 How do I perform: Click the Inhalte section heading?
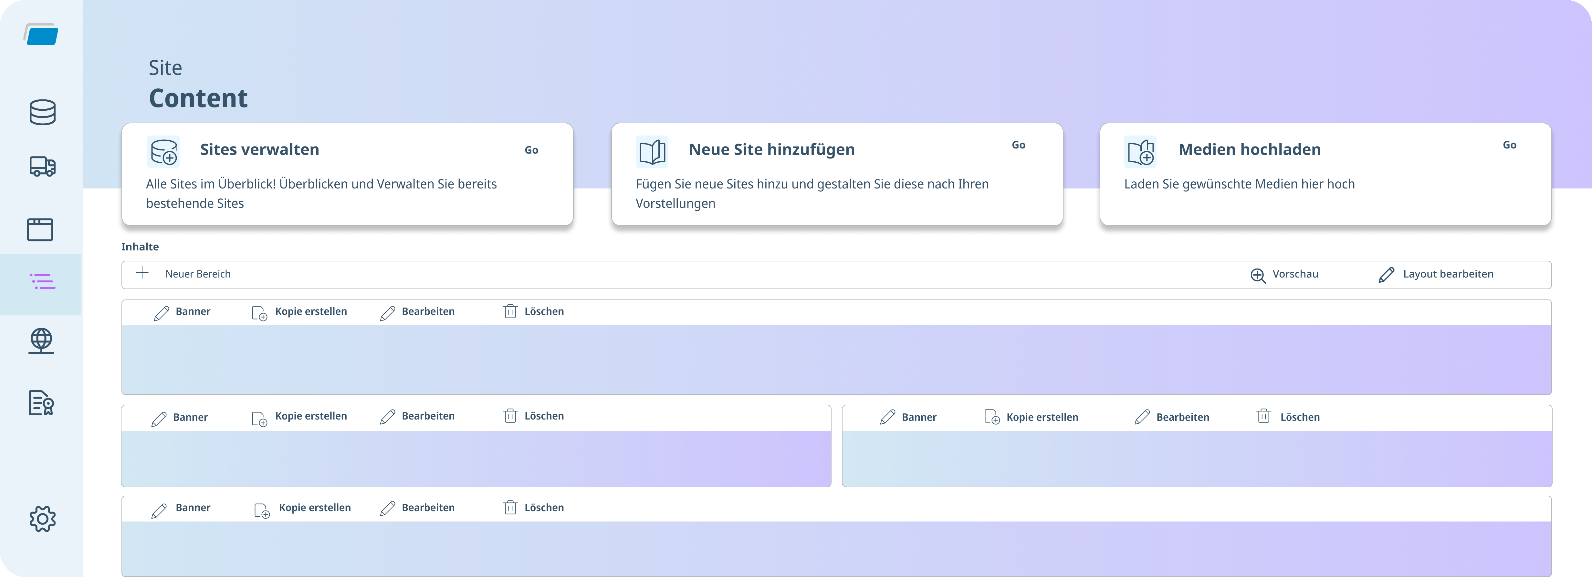point(140,247)
